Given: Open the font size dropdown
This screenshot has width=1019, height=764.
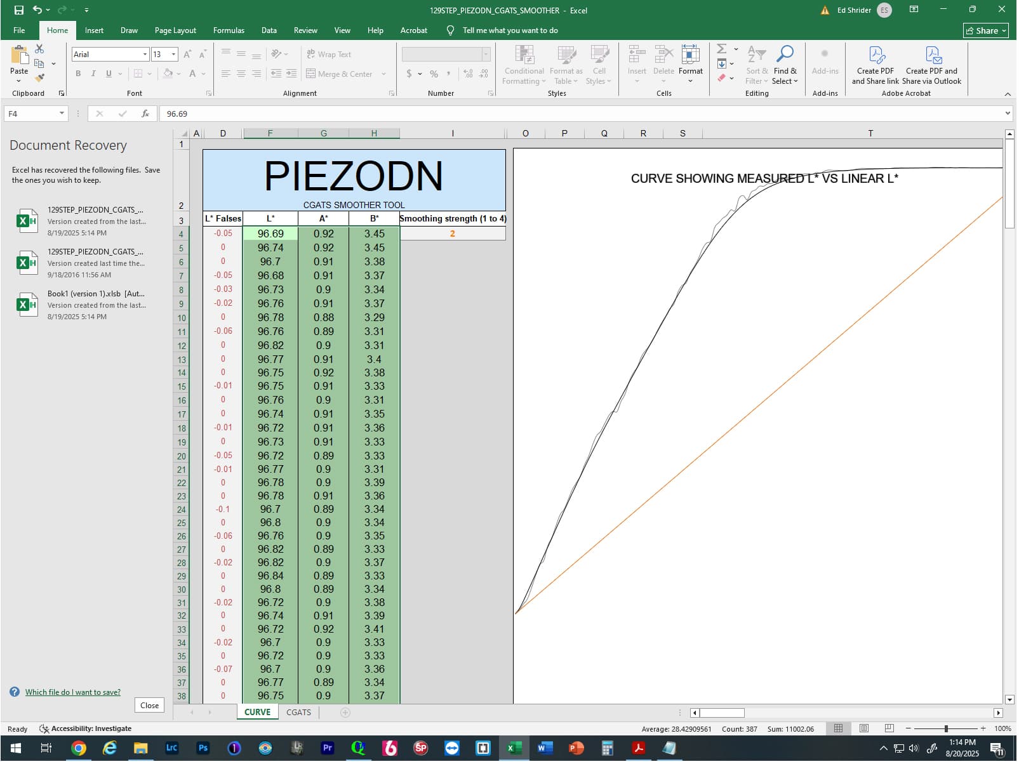Looking at the screenshot, I should [174, 55].
